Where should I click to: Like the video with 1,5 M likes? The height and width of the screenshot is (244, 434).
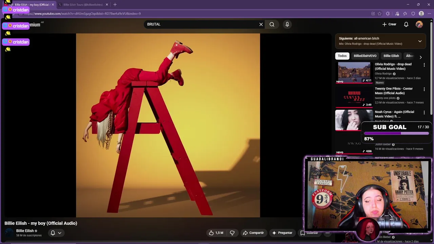[216, 233]
